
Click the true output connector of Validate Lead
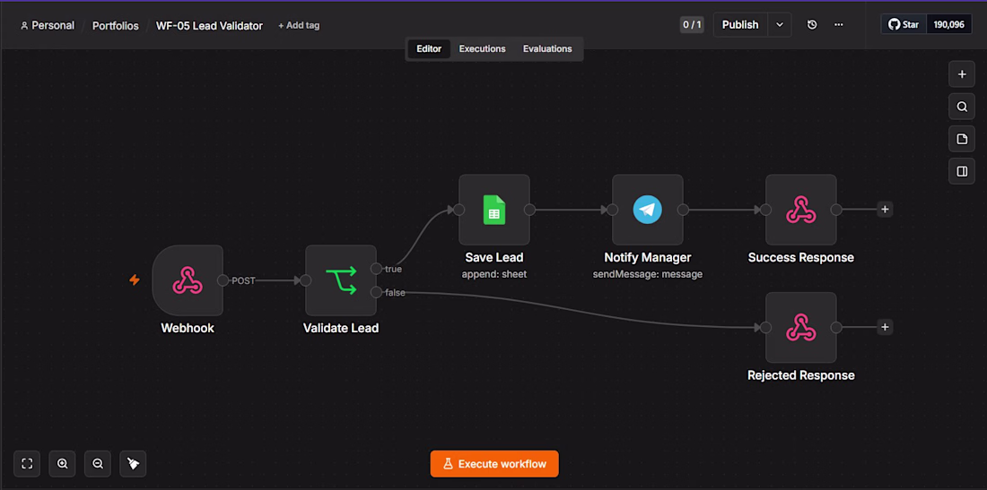376,269
